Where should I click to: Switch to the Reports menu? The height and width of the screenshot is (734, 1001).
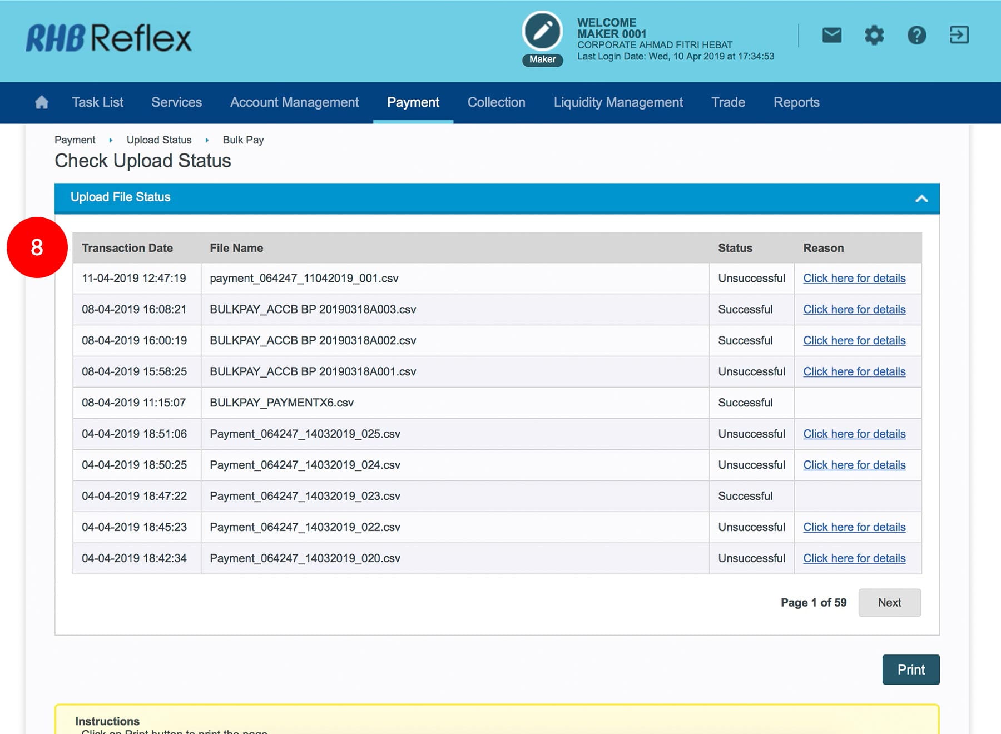[x=796, y=102]
